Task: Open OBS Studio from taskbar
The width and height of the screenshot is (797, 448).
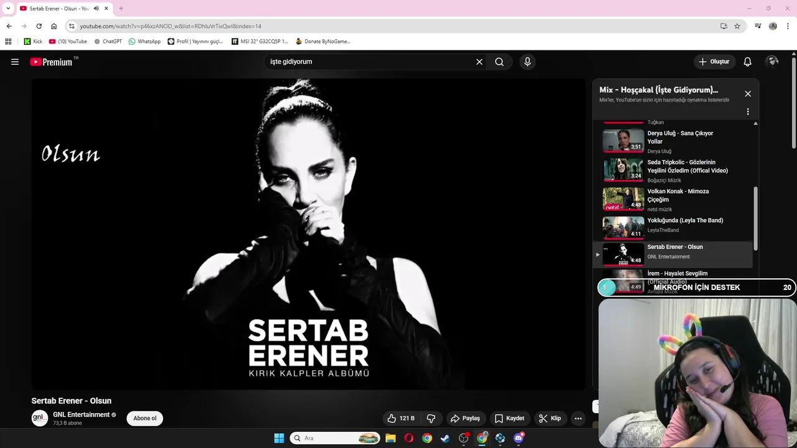Action: (463, 438)
